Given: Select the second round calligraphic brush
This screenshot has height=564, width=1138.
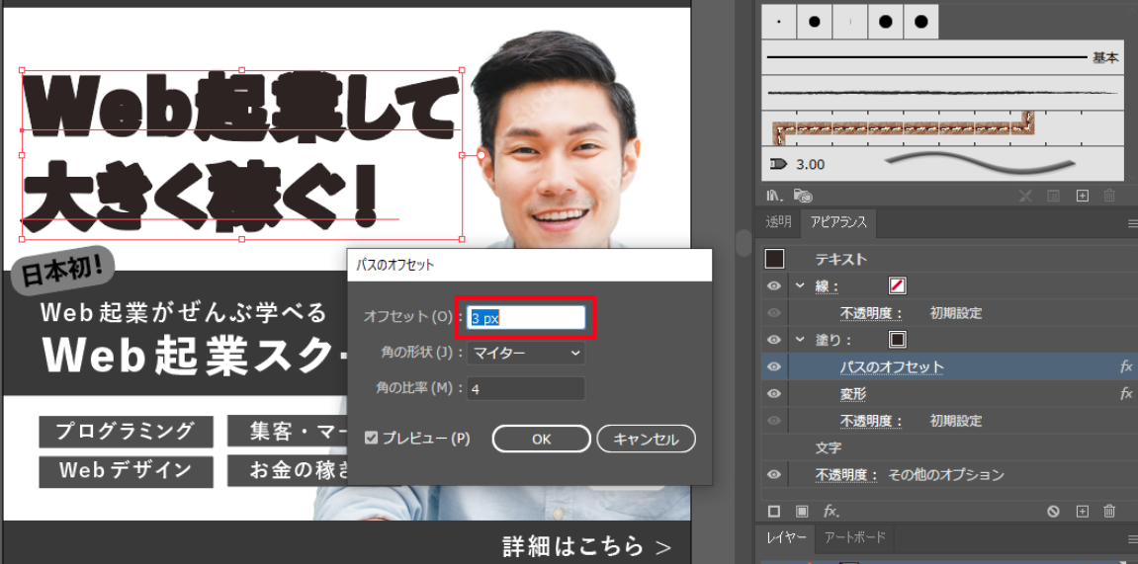Looking at the screenshot, I should [815, 22].
